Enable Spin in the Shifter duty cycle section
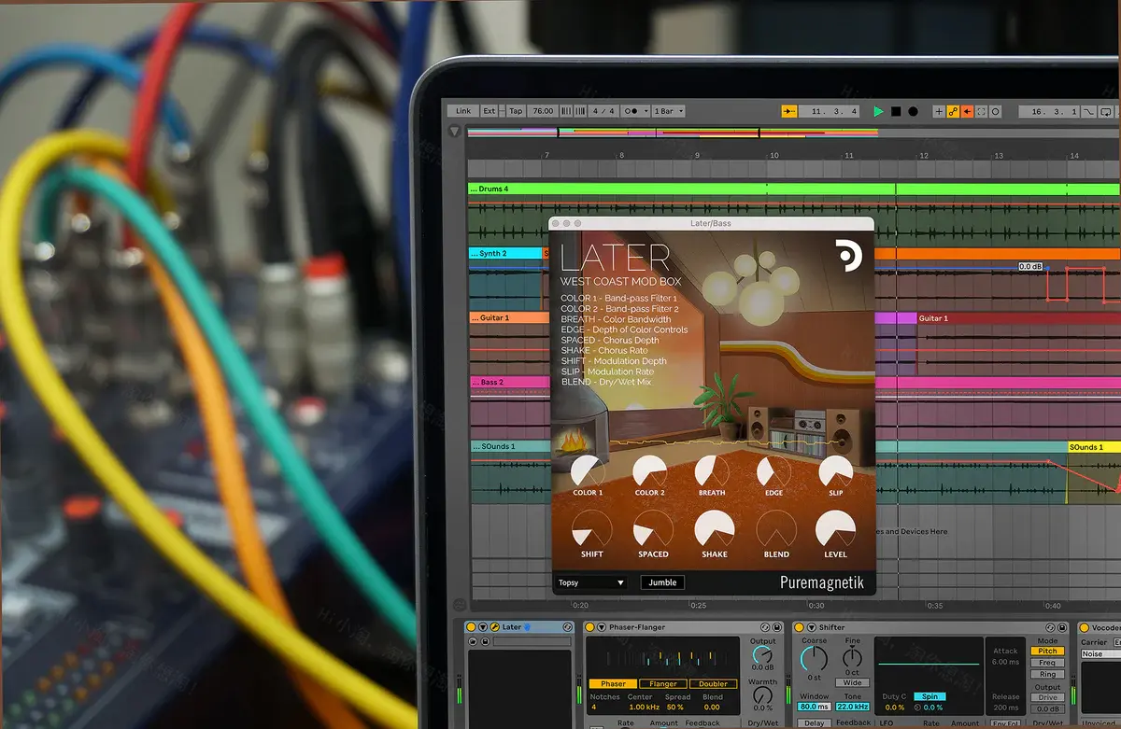This screenshot has width=1121, height=729. point(929,696)
